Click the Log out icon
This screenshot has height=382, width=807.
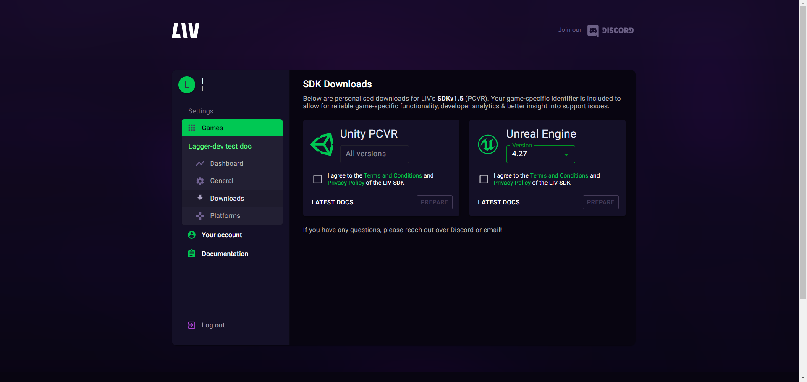[191, 325]
